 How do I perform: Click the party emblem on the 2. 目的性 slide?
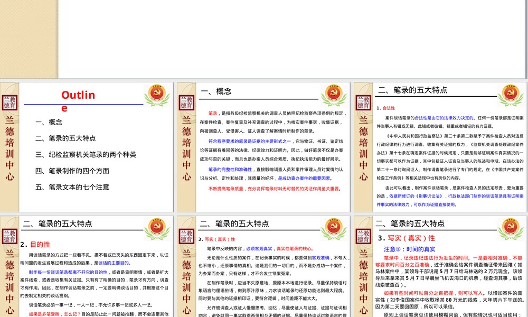[x=157, y=229]
